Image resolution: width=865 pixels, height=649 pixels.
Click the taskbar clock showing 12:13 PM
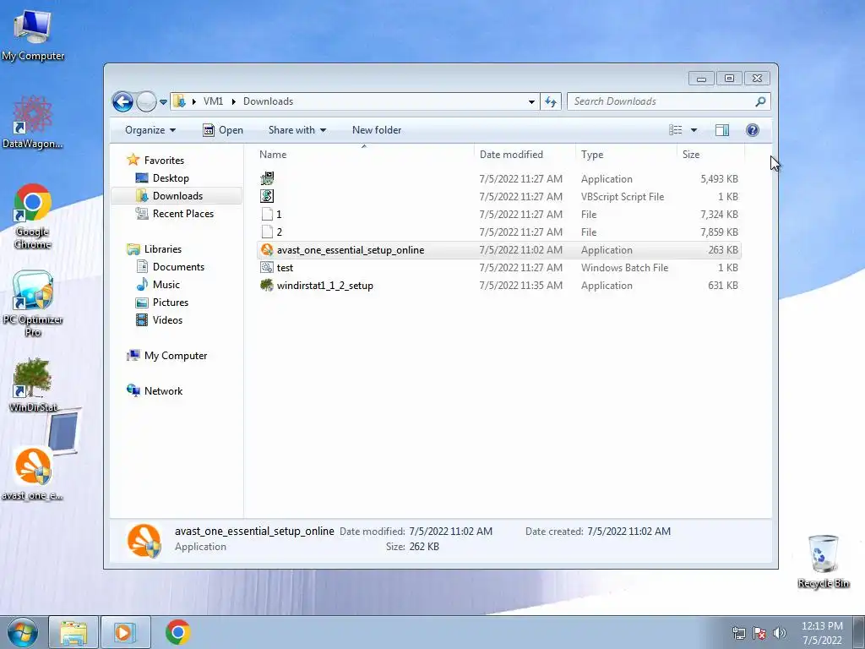(x=822, y=633)
